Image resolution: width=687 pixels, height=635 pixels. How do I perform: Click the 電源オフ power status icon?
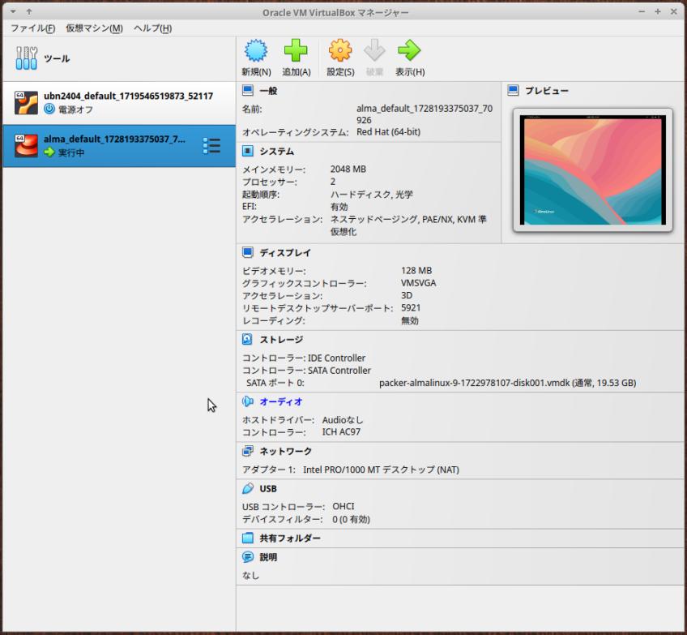point(49,109)
